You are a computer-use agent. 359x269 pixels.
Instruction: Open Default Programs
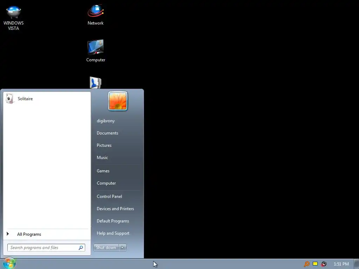tap(113, 221)
